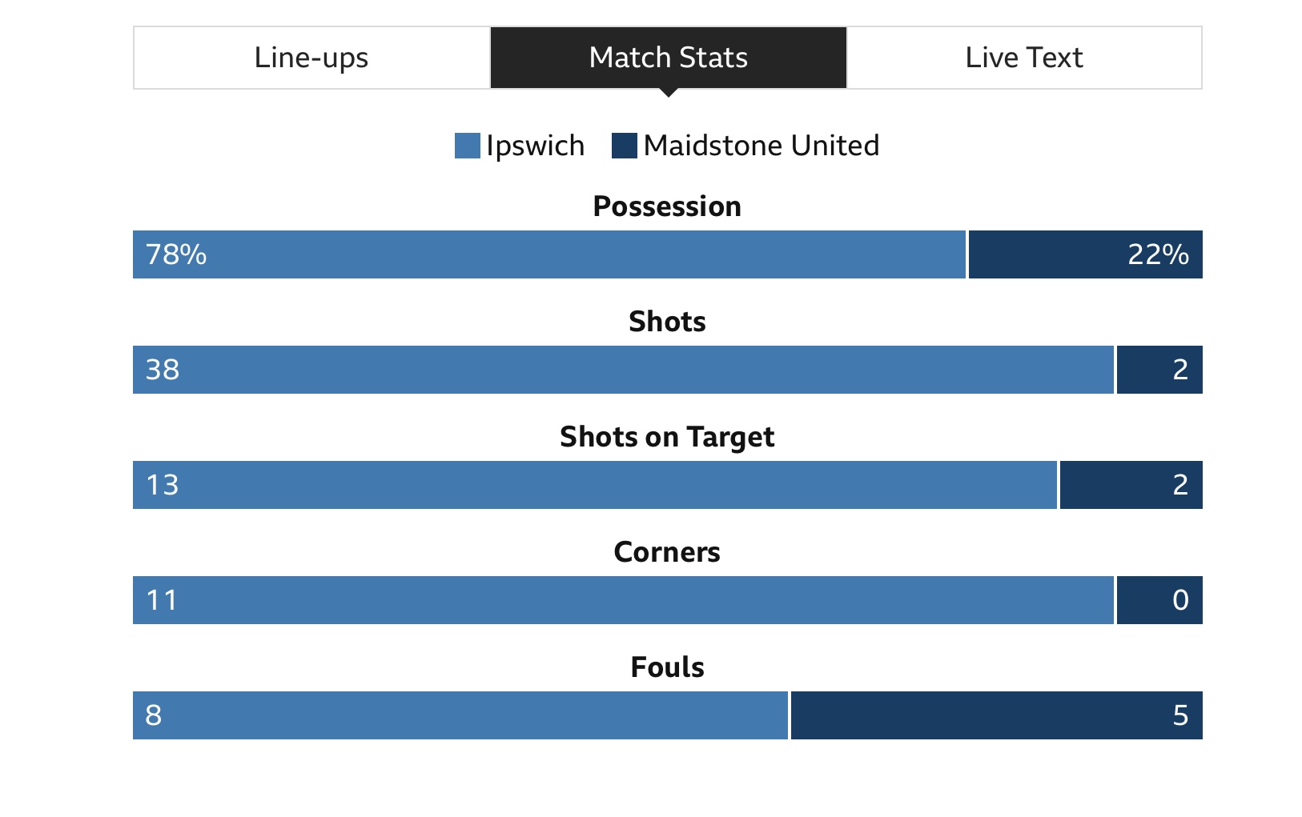Click Maidstone 2 shots on target segment

1131,485
